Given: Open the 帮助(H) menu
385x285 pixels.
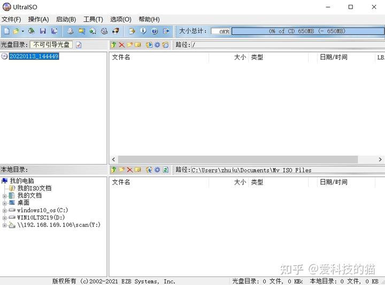Looking at the screenshot, I should [x=149, y=19].
